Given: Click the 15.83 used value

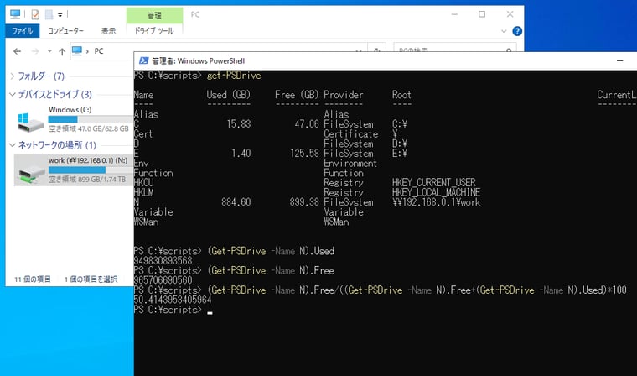Looking at the screenshot, I should pyautogui.click(x=239, y=124).
